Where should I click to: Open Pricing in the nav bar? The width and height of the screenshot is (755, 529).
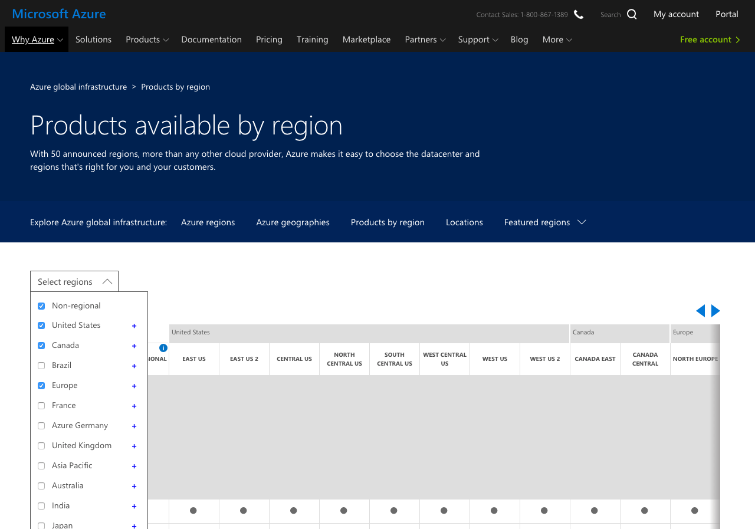coord(269,40)
